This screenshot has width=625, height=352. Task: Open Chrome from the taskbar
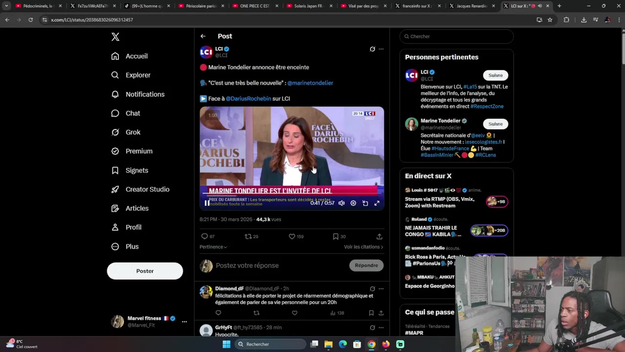pos(372,344)
